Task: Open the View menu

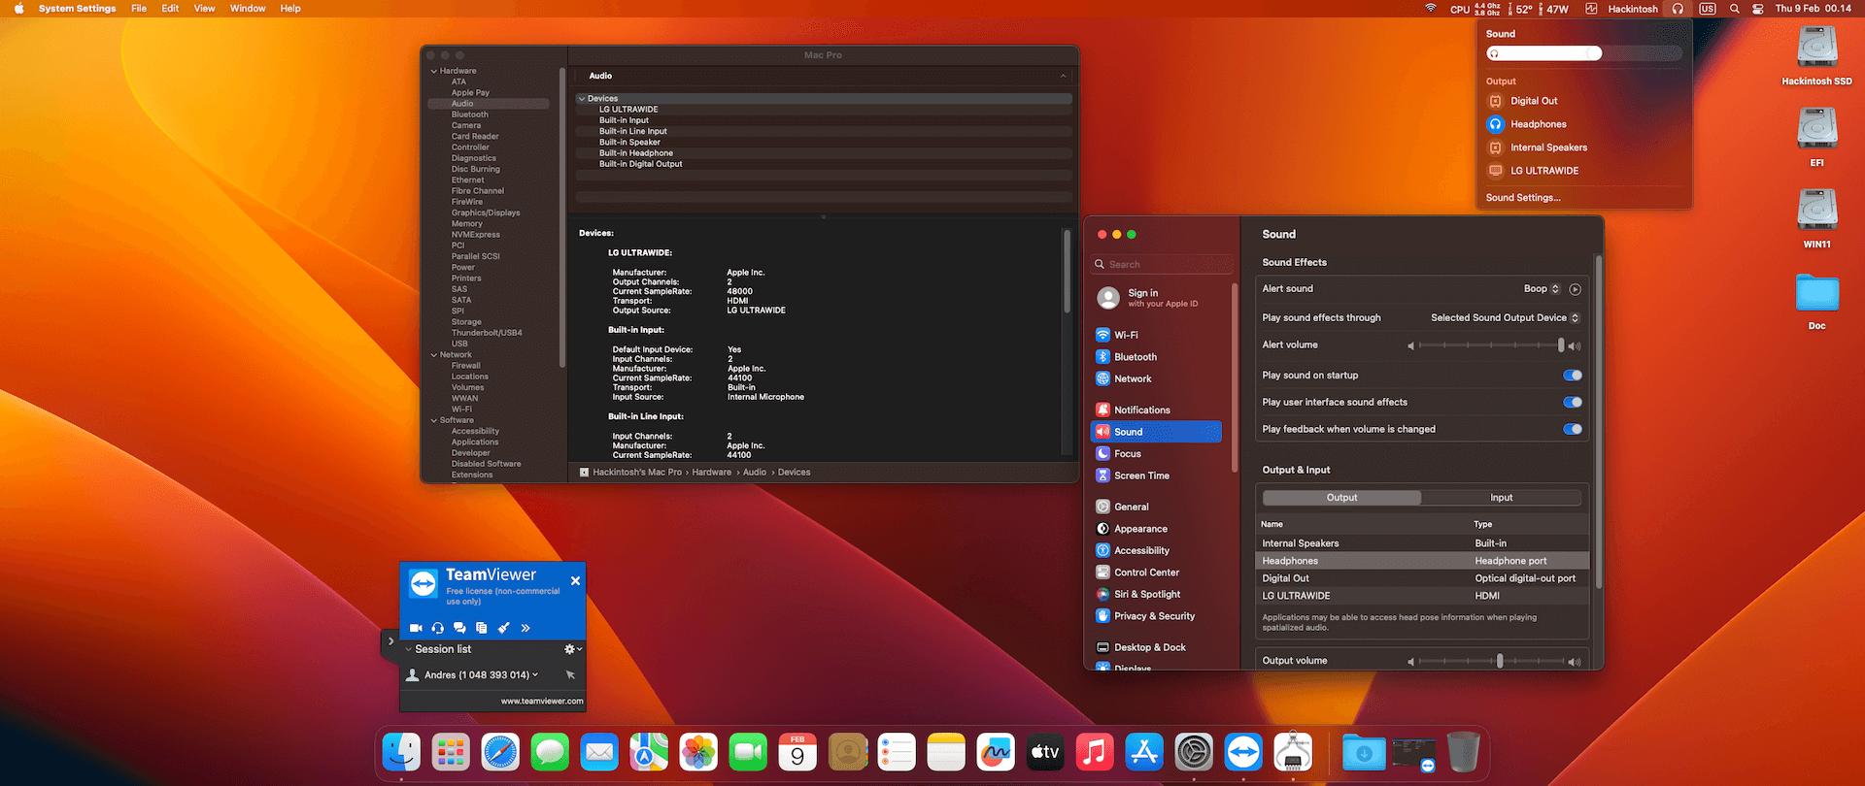Action: click(x=204, y=9)
